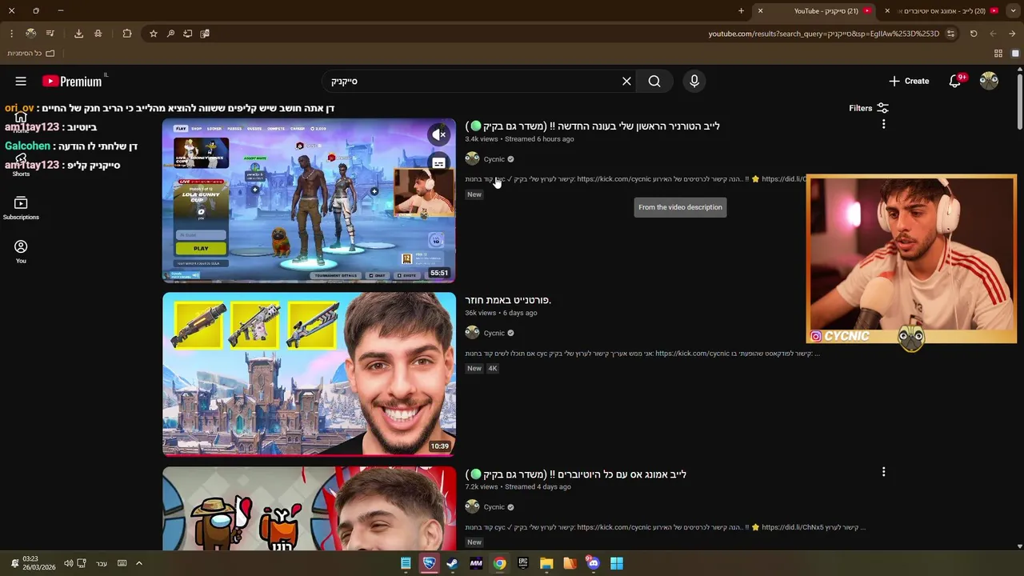Open site info tune icon in address bar
Screen dimensions: 1024x576
point(950,34)
